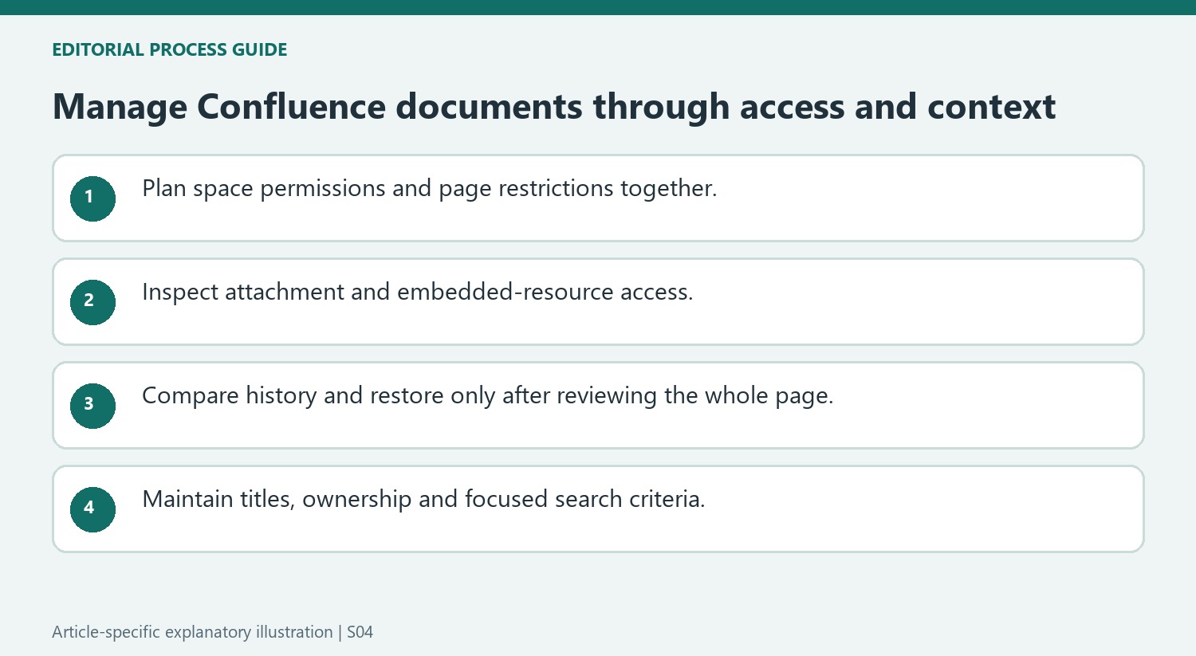Click the step 2 number badge
The width and height of the screenshot is (1196, 656).
click(x=92, y=302)
